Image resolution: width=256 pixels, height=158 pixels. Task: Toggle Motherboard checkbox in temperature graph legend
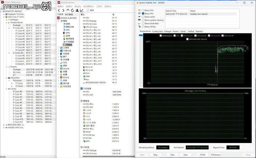161,36
